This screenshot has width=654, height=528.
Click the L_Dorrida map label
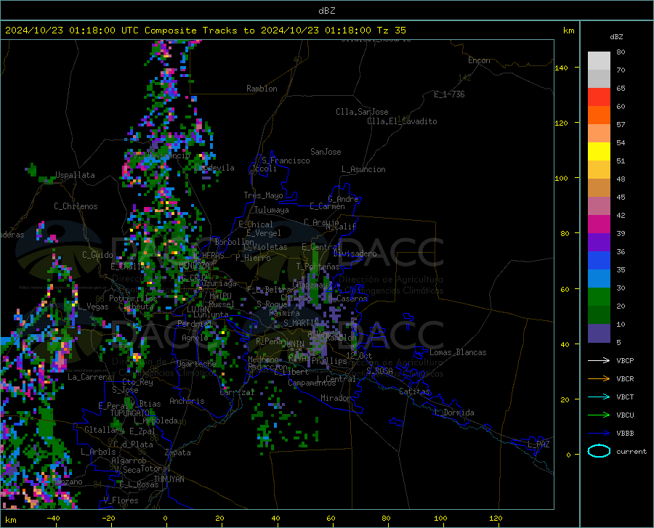point(454,413)
